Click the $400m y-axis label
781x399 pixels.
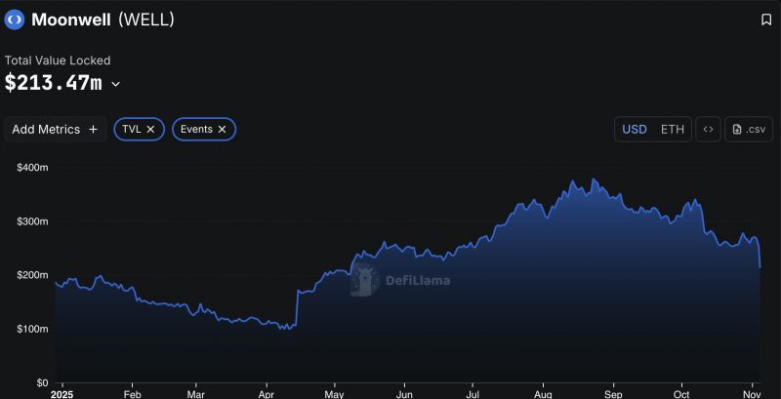coord(32,168)
